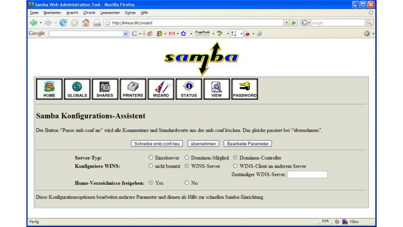Open the PRINTERS section icon

click(133, 89)
